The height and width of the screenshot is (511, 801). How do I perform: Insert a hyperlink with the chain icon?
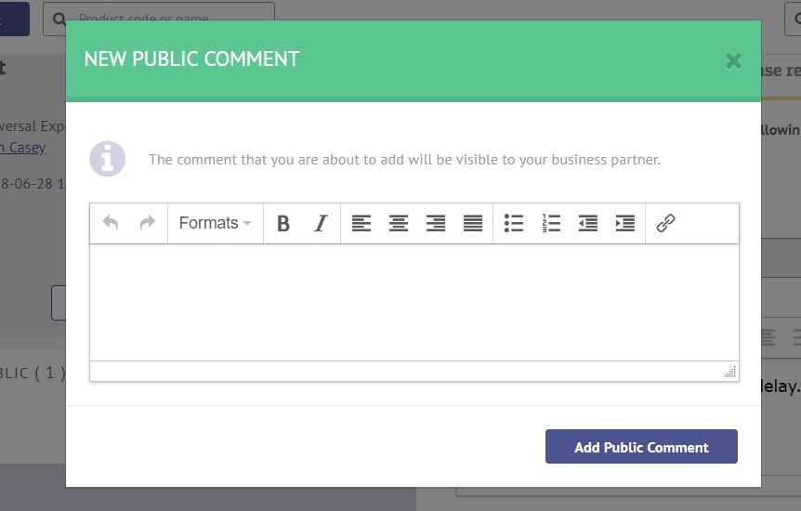click(665, 223)
